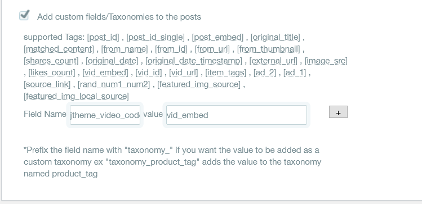Click the [post_embed] tag
Image resolution: width=422 pixels, height=204 pixels.
point(217,37)
